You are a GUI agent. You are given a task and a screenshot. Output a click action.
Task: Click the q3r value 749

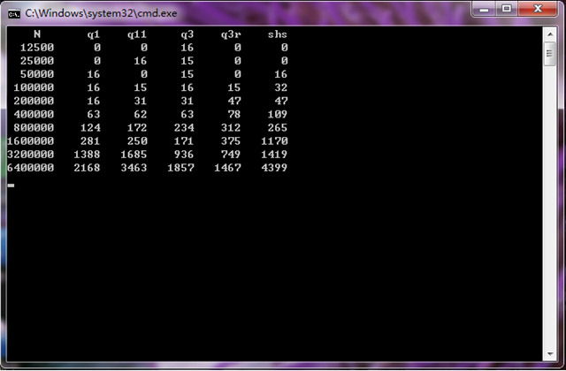point(231,155)
